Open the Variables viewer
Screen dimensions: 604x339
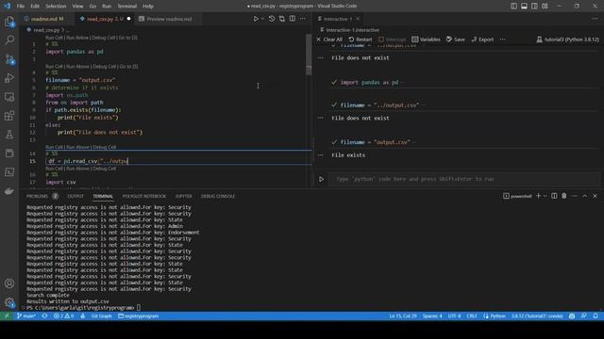pos(426,40)
